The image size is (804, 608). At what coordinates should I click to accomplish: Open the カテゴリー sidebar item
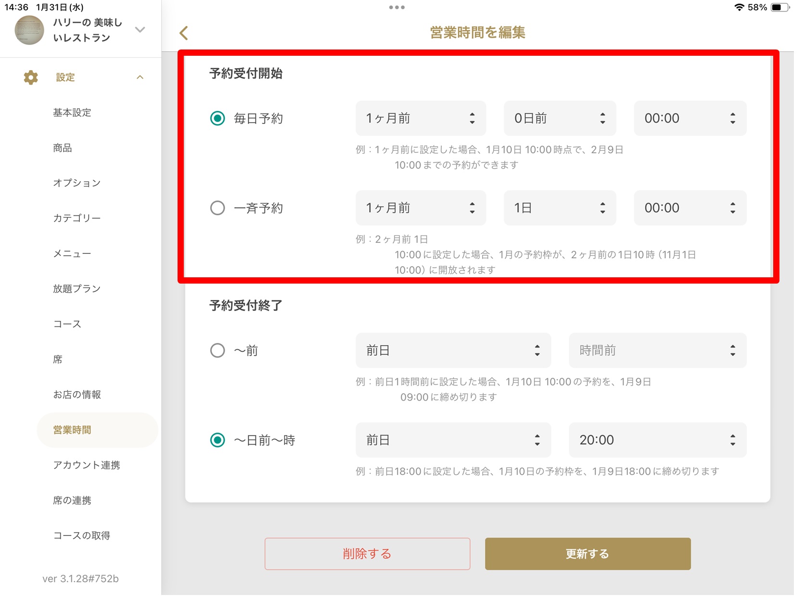tap(77, 218)
